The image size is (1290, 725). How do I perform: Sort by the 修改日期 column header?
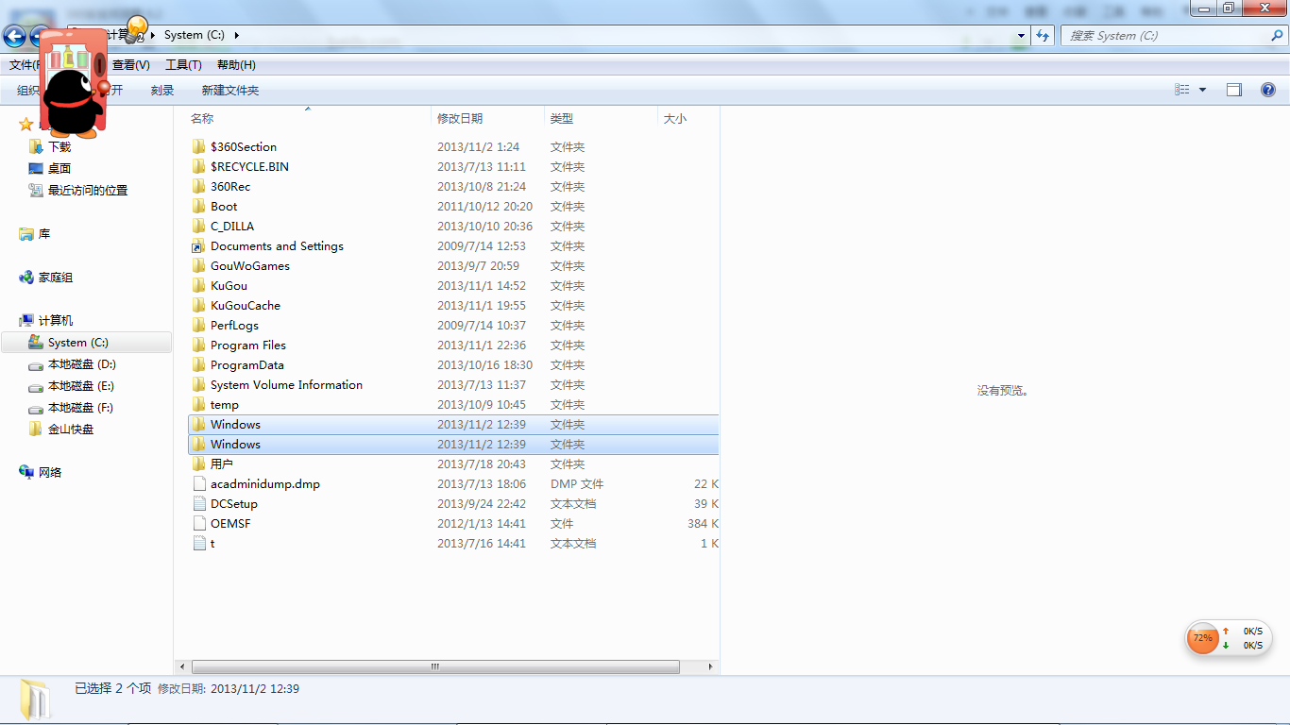487,118
